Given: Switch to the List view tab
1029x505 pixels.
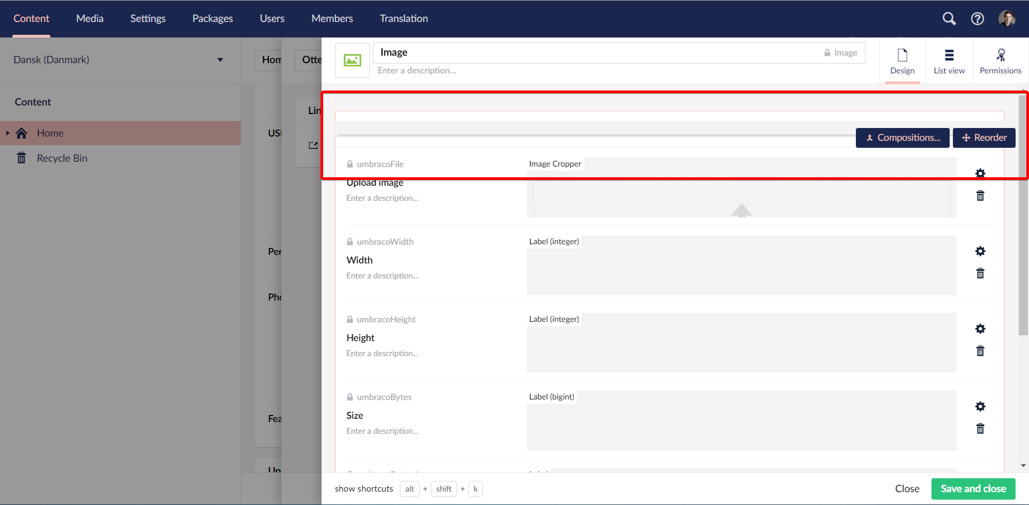Looking at the screenshot, I should pos(948,61).
